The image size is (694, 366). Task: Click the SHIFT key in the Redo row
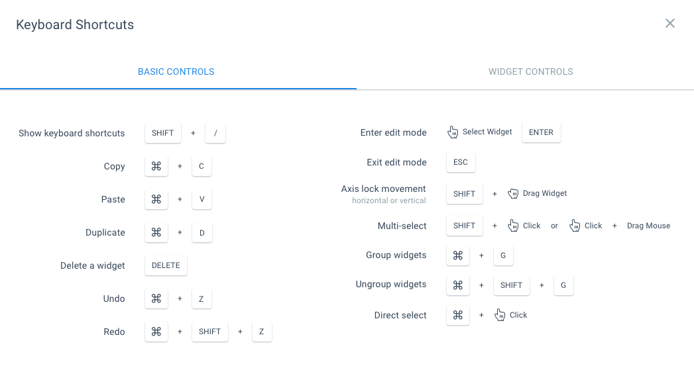(209, 332)
